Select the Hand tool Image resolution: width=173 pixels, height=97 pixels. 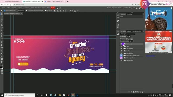[2, 62]
